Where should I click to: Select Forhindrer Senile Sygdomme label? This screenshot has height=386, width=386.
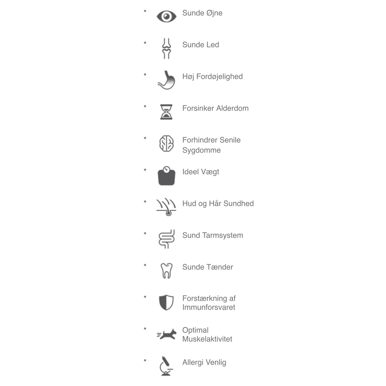point(211,145)
